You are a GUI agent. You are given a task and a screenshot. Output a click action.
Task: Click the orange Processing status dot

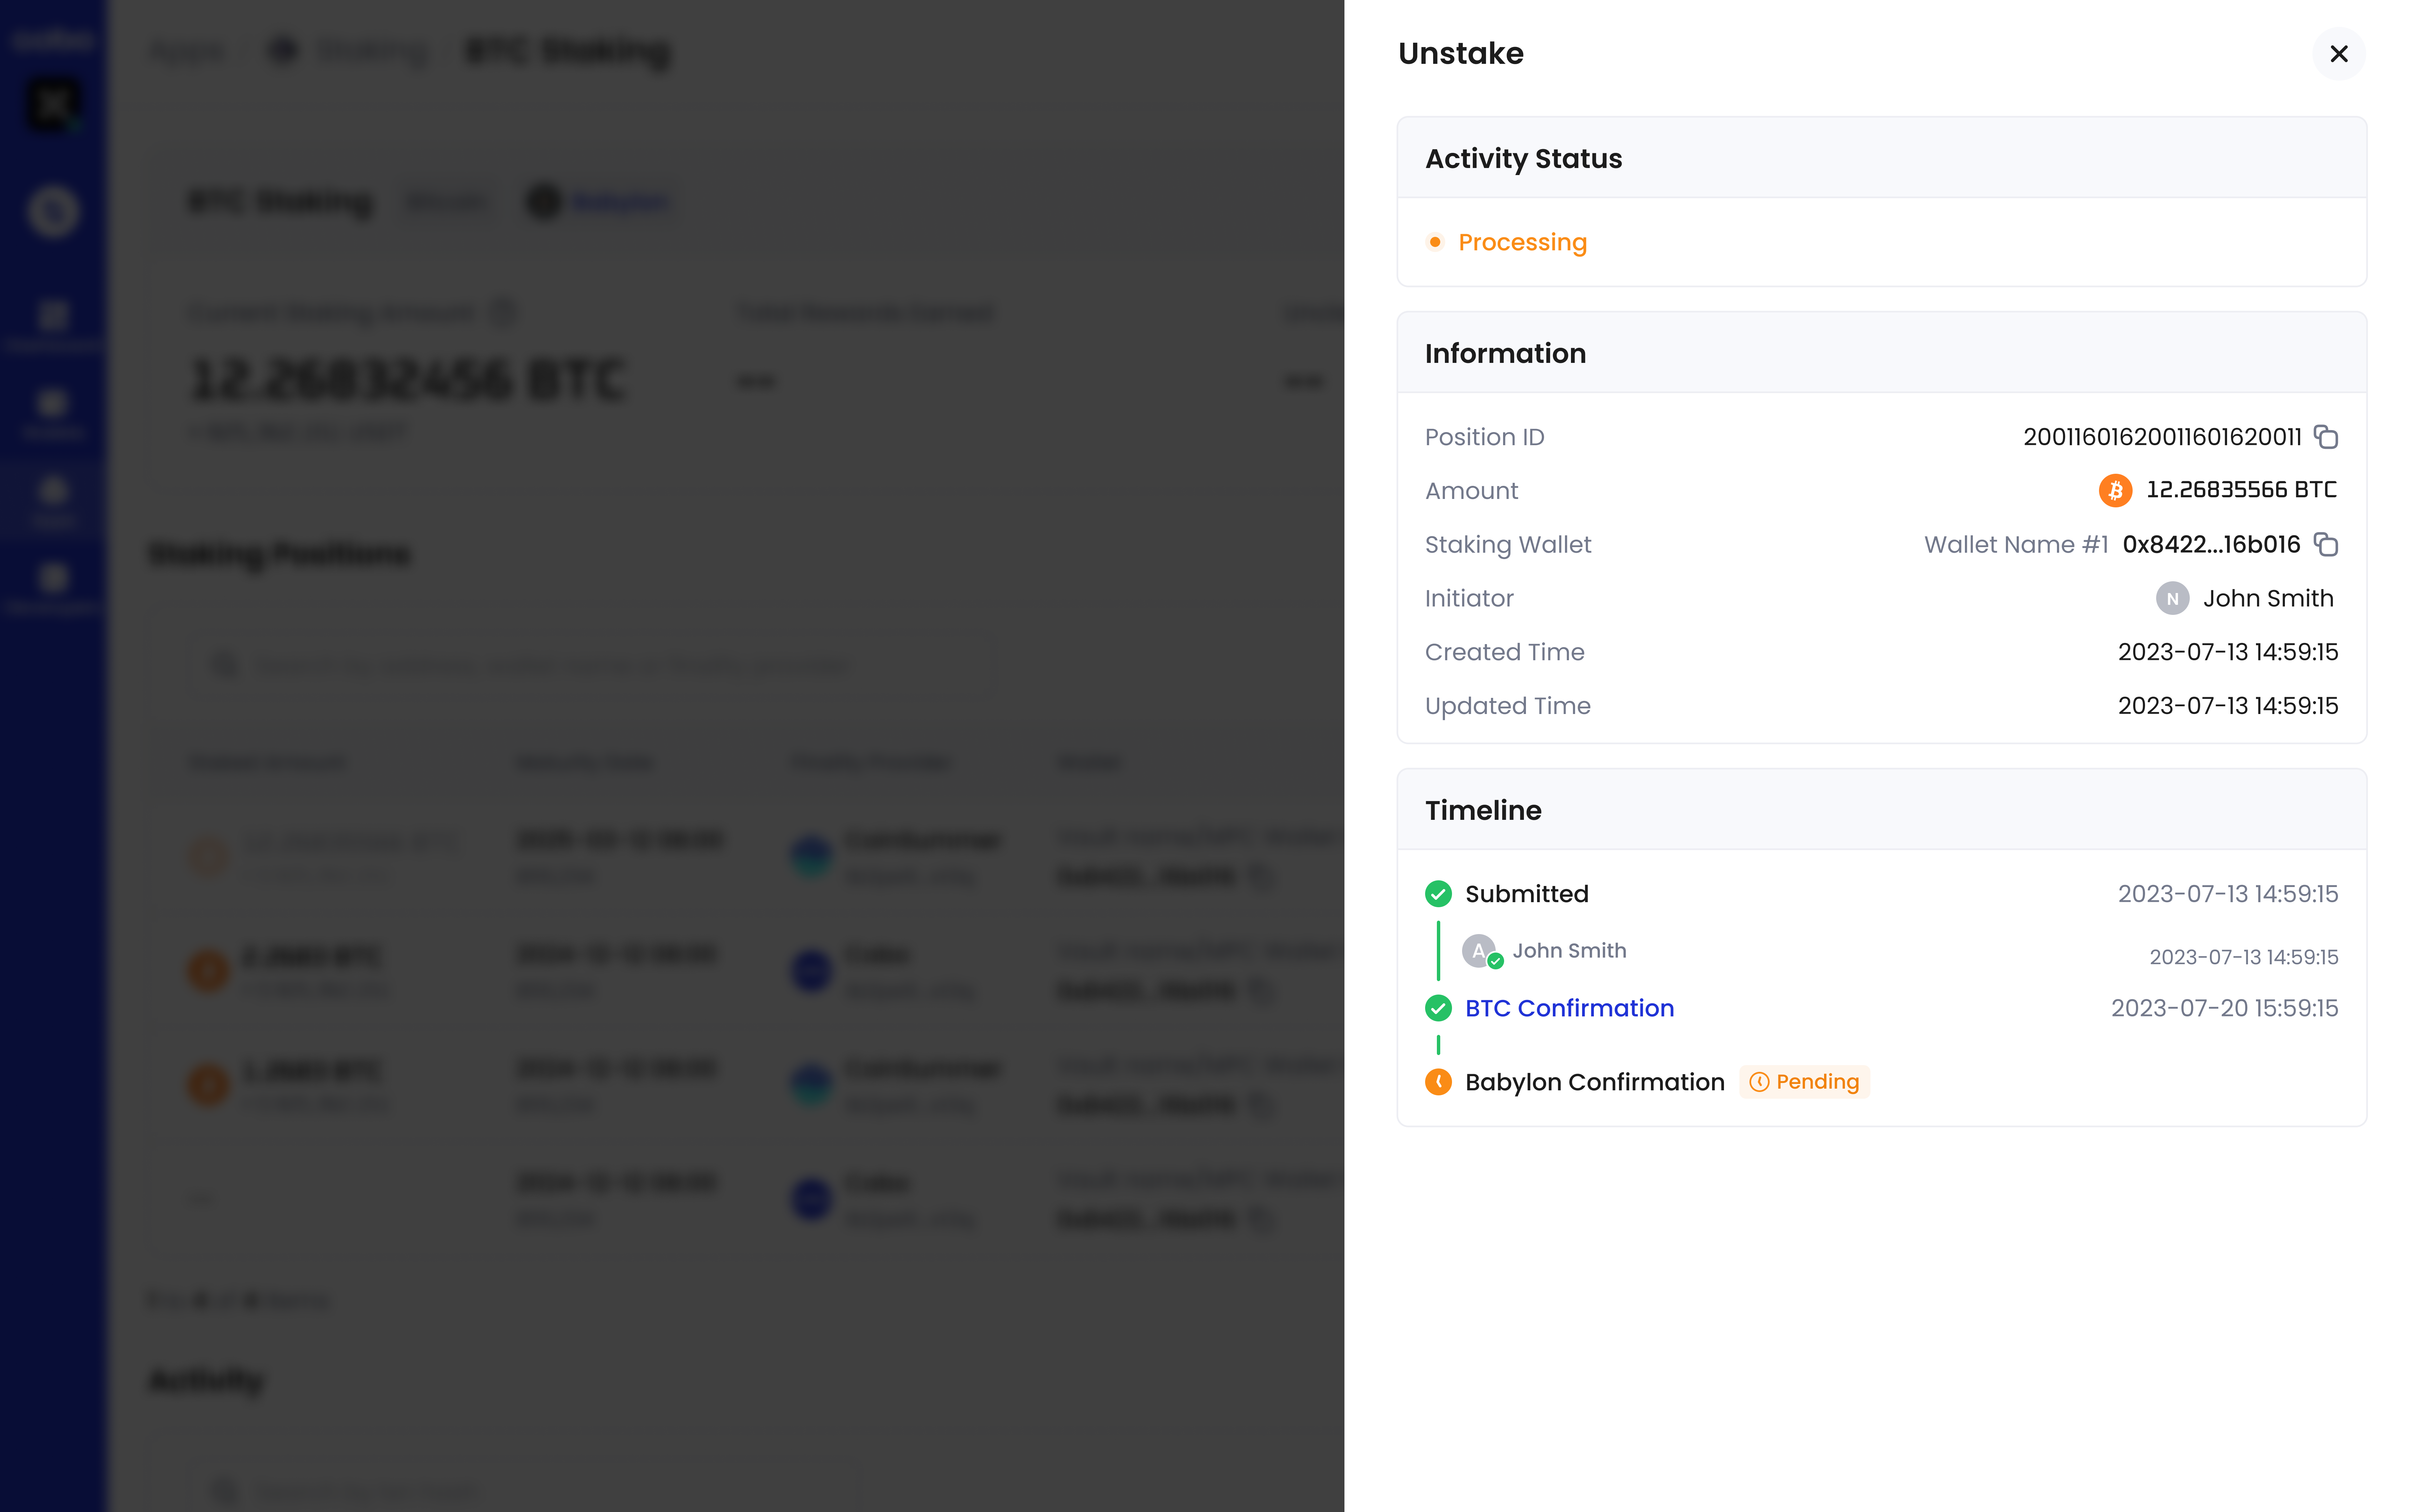pyautogui.click(x=1435, y=242)
